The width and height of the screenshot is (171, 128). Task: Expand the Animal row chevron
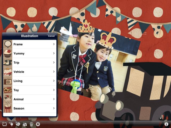coord(54,99)
